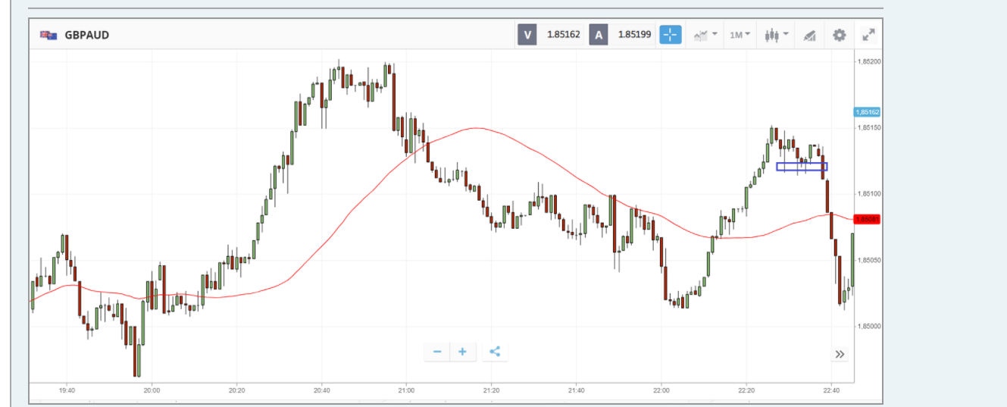Click the 21:00 time axis label

[406, 391]
